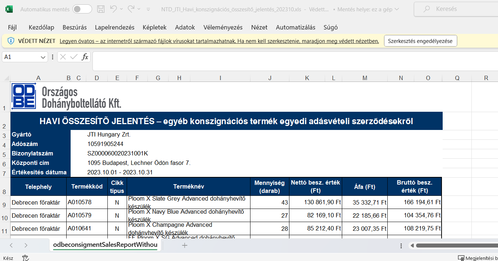This screenshot has height=261, width=498.
Task: Click next sheet navigation arrow
Action: pyautogui.click(x=25, y=245)
